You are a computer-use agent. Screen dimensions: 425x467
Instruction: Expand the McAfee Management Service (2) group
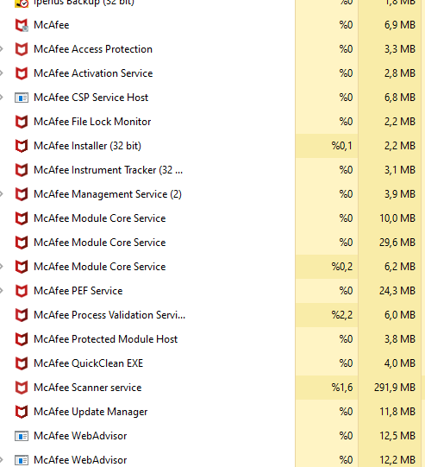[2, 194]
